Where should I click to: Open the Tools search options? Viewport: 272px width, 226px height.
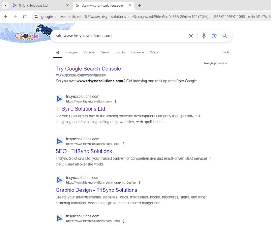coord(225,52)
